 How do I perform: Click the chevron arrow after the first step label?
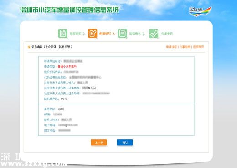point(84,34)
